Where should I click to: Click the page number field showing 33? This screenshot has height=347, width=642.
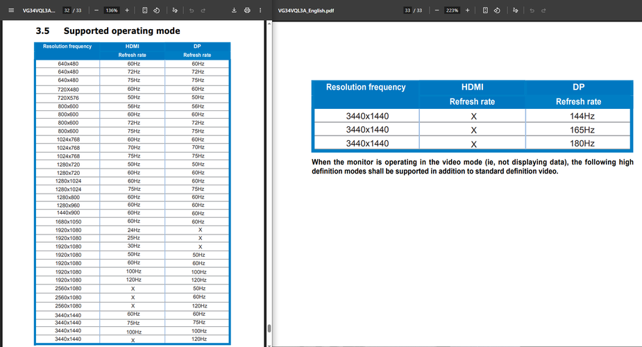coord(407,10)
